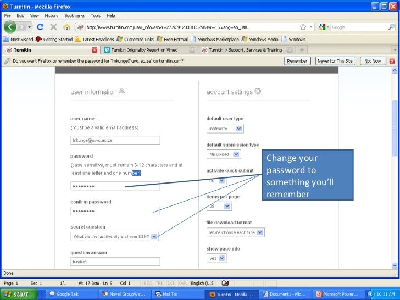The height and width of the screenshot is (300, 400).
Task: Go to Home page icon
Action: click(67, 27)
